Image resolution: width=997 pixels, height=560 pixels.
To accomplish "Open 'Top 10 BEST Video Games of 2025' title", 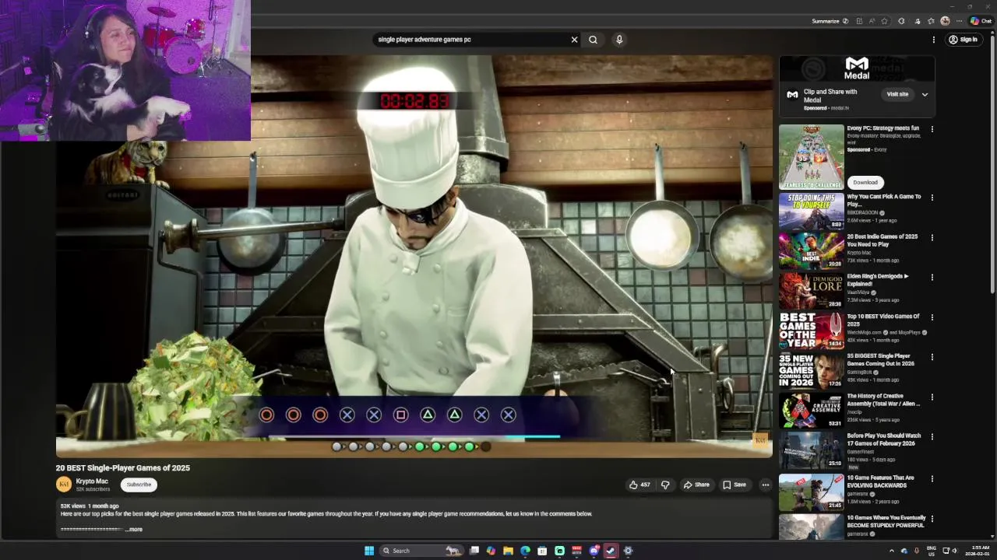I will click(x=883, y=320).
